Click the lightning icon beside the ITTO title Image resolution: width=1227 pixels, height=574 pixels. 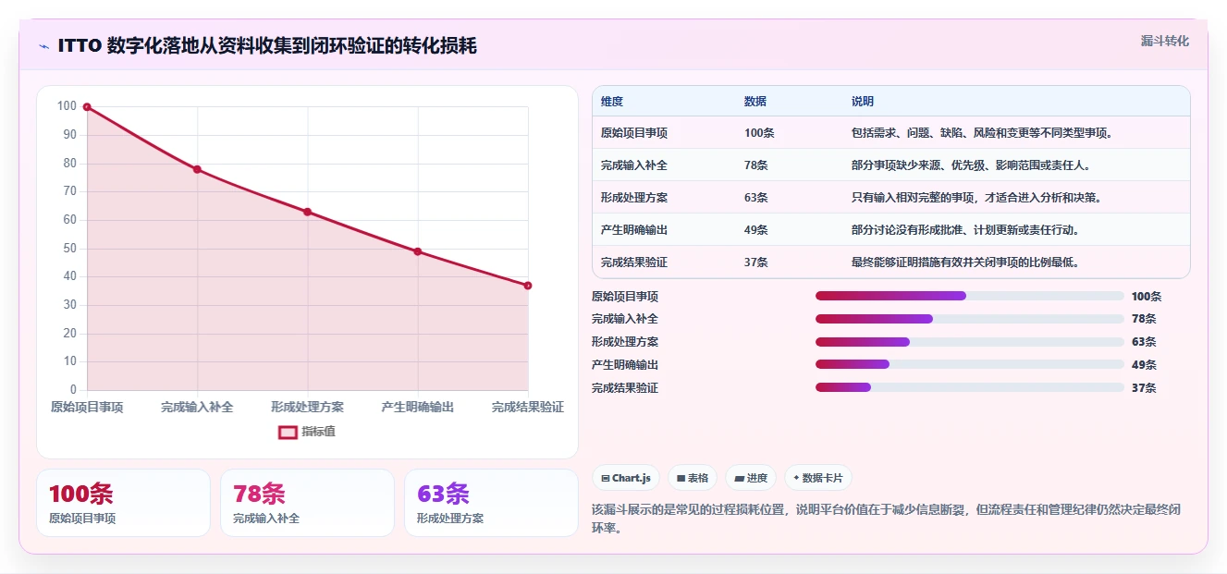43,46
